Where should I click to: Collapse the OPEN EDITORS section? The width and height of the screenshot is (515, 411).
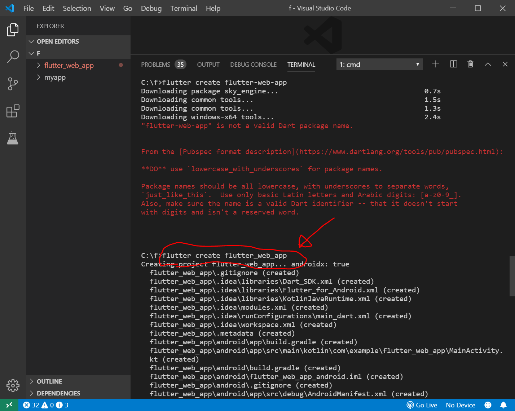coord(58,41)
